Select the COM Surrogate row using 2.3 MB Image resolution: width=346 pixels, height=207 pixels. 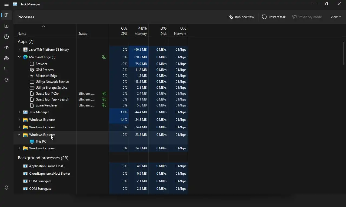pyautogui.click(x=101, y=189)
